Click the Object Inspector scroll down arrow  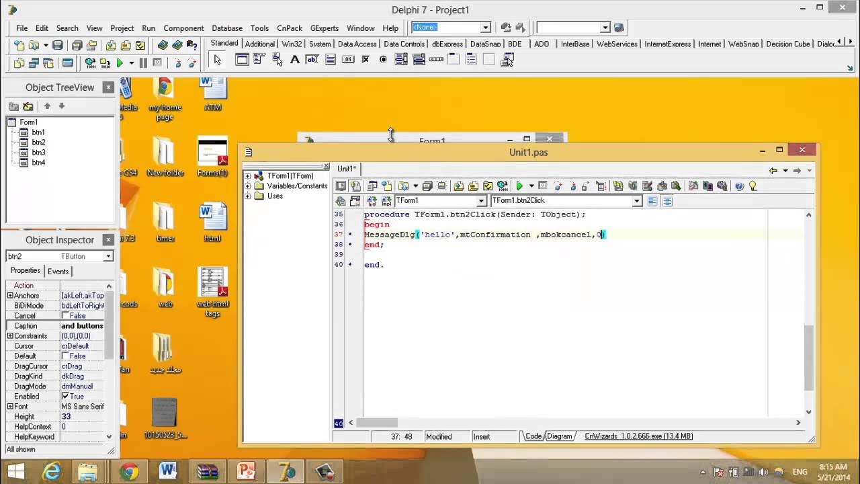click(110, 436)
